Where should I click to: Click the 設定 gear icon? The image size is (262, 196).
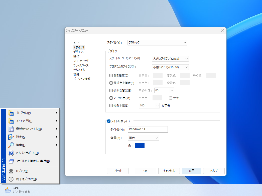[11, 137]
